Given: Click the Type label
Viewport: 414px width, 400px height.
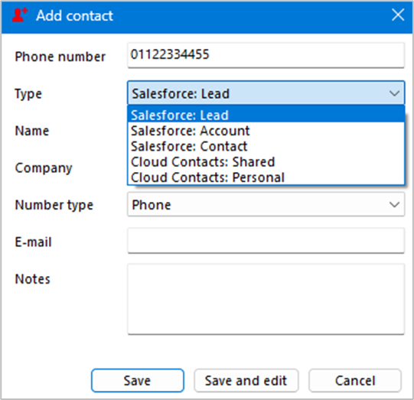Looking at the screenshot, I should point(28,94).
